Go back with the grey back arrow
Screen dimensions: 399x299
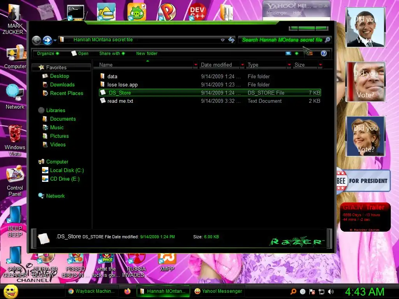pyautogui.click(x=36, y=40)
